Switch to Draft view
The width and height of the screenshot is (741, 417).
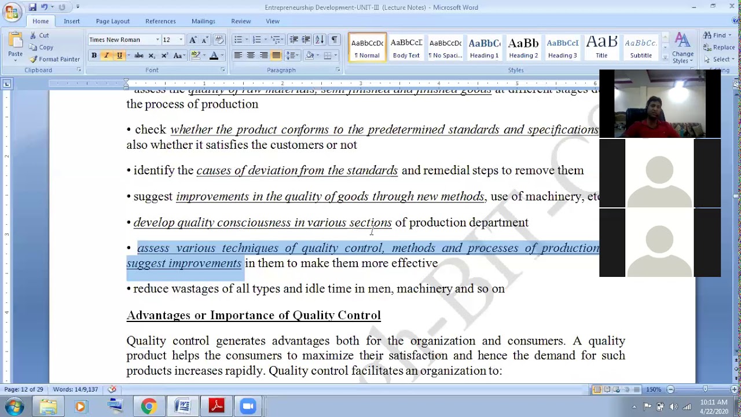[x=636, y=390]
